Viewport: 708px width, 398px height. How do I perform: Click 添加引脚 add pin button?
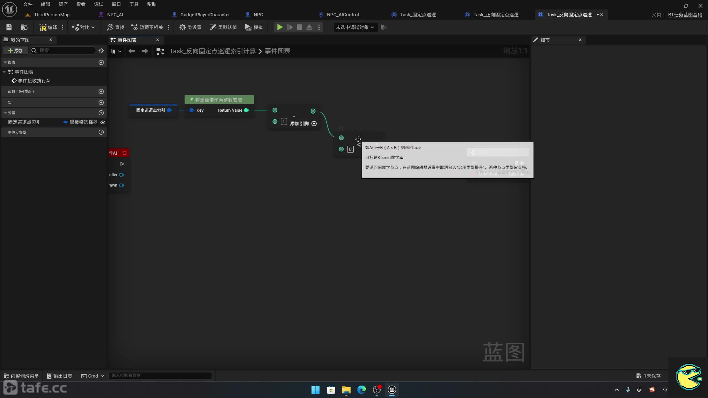point(303,124)
